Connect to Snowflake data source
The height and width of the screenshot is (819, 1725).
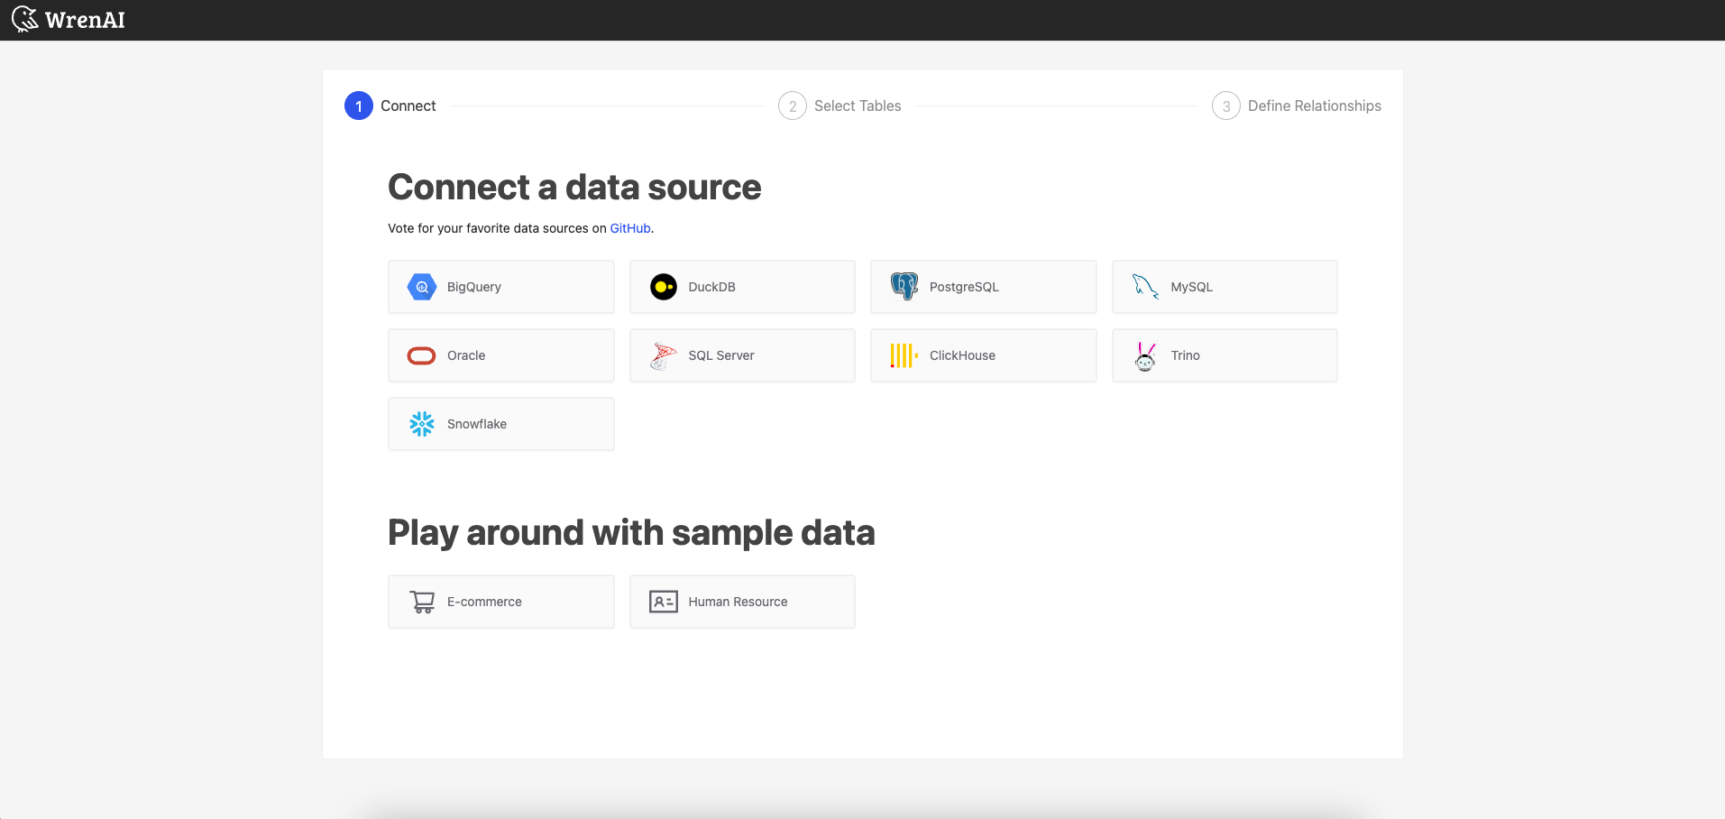click(501, 424)
